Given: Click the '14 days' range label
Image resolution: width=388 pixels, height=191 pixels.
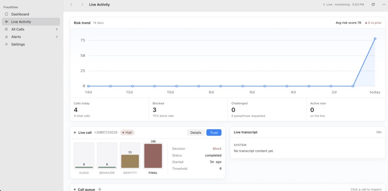Looking at the screenshot, I should click(x=98, y=23).
